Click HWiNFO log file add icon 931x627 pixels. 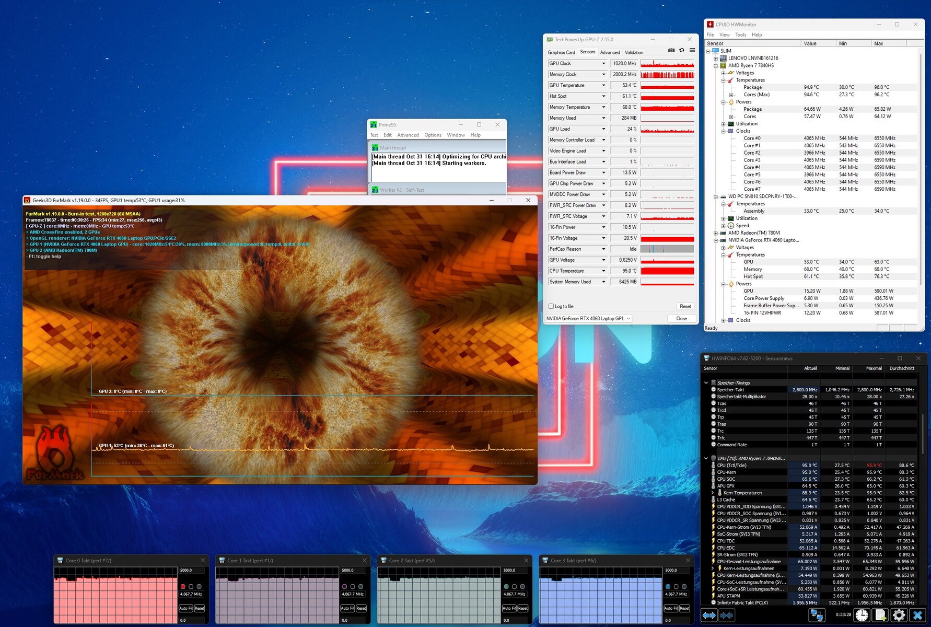[x=881, y=616]
